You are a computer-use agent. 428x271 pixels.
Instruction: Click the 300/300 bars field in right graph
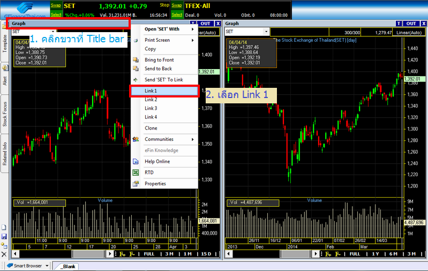tap(345, 33)
